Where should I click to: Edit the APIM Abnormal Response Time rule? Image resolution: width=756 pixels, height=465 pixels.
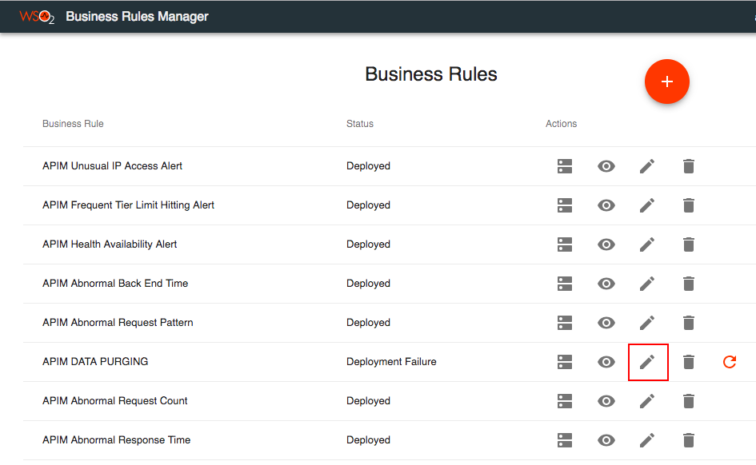(x=647, y=440)
